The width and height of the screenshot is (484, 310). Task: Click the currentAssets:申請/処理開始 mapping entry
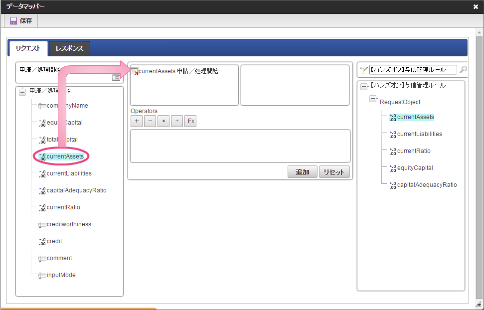(x=178, y=71)
